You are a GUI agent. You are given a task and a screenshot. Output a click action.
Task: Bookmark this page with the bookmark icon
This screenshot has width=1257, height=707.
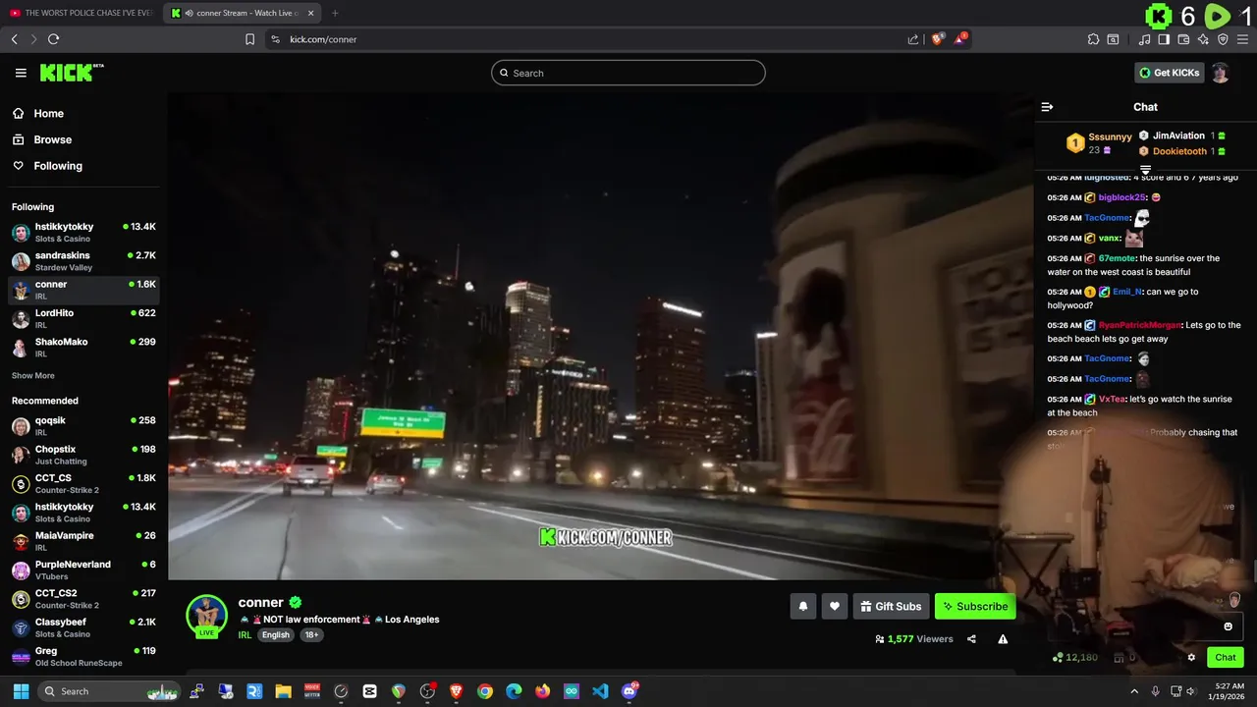[x=249, y=39]
